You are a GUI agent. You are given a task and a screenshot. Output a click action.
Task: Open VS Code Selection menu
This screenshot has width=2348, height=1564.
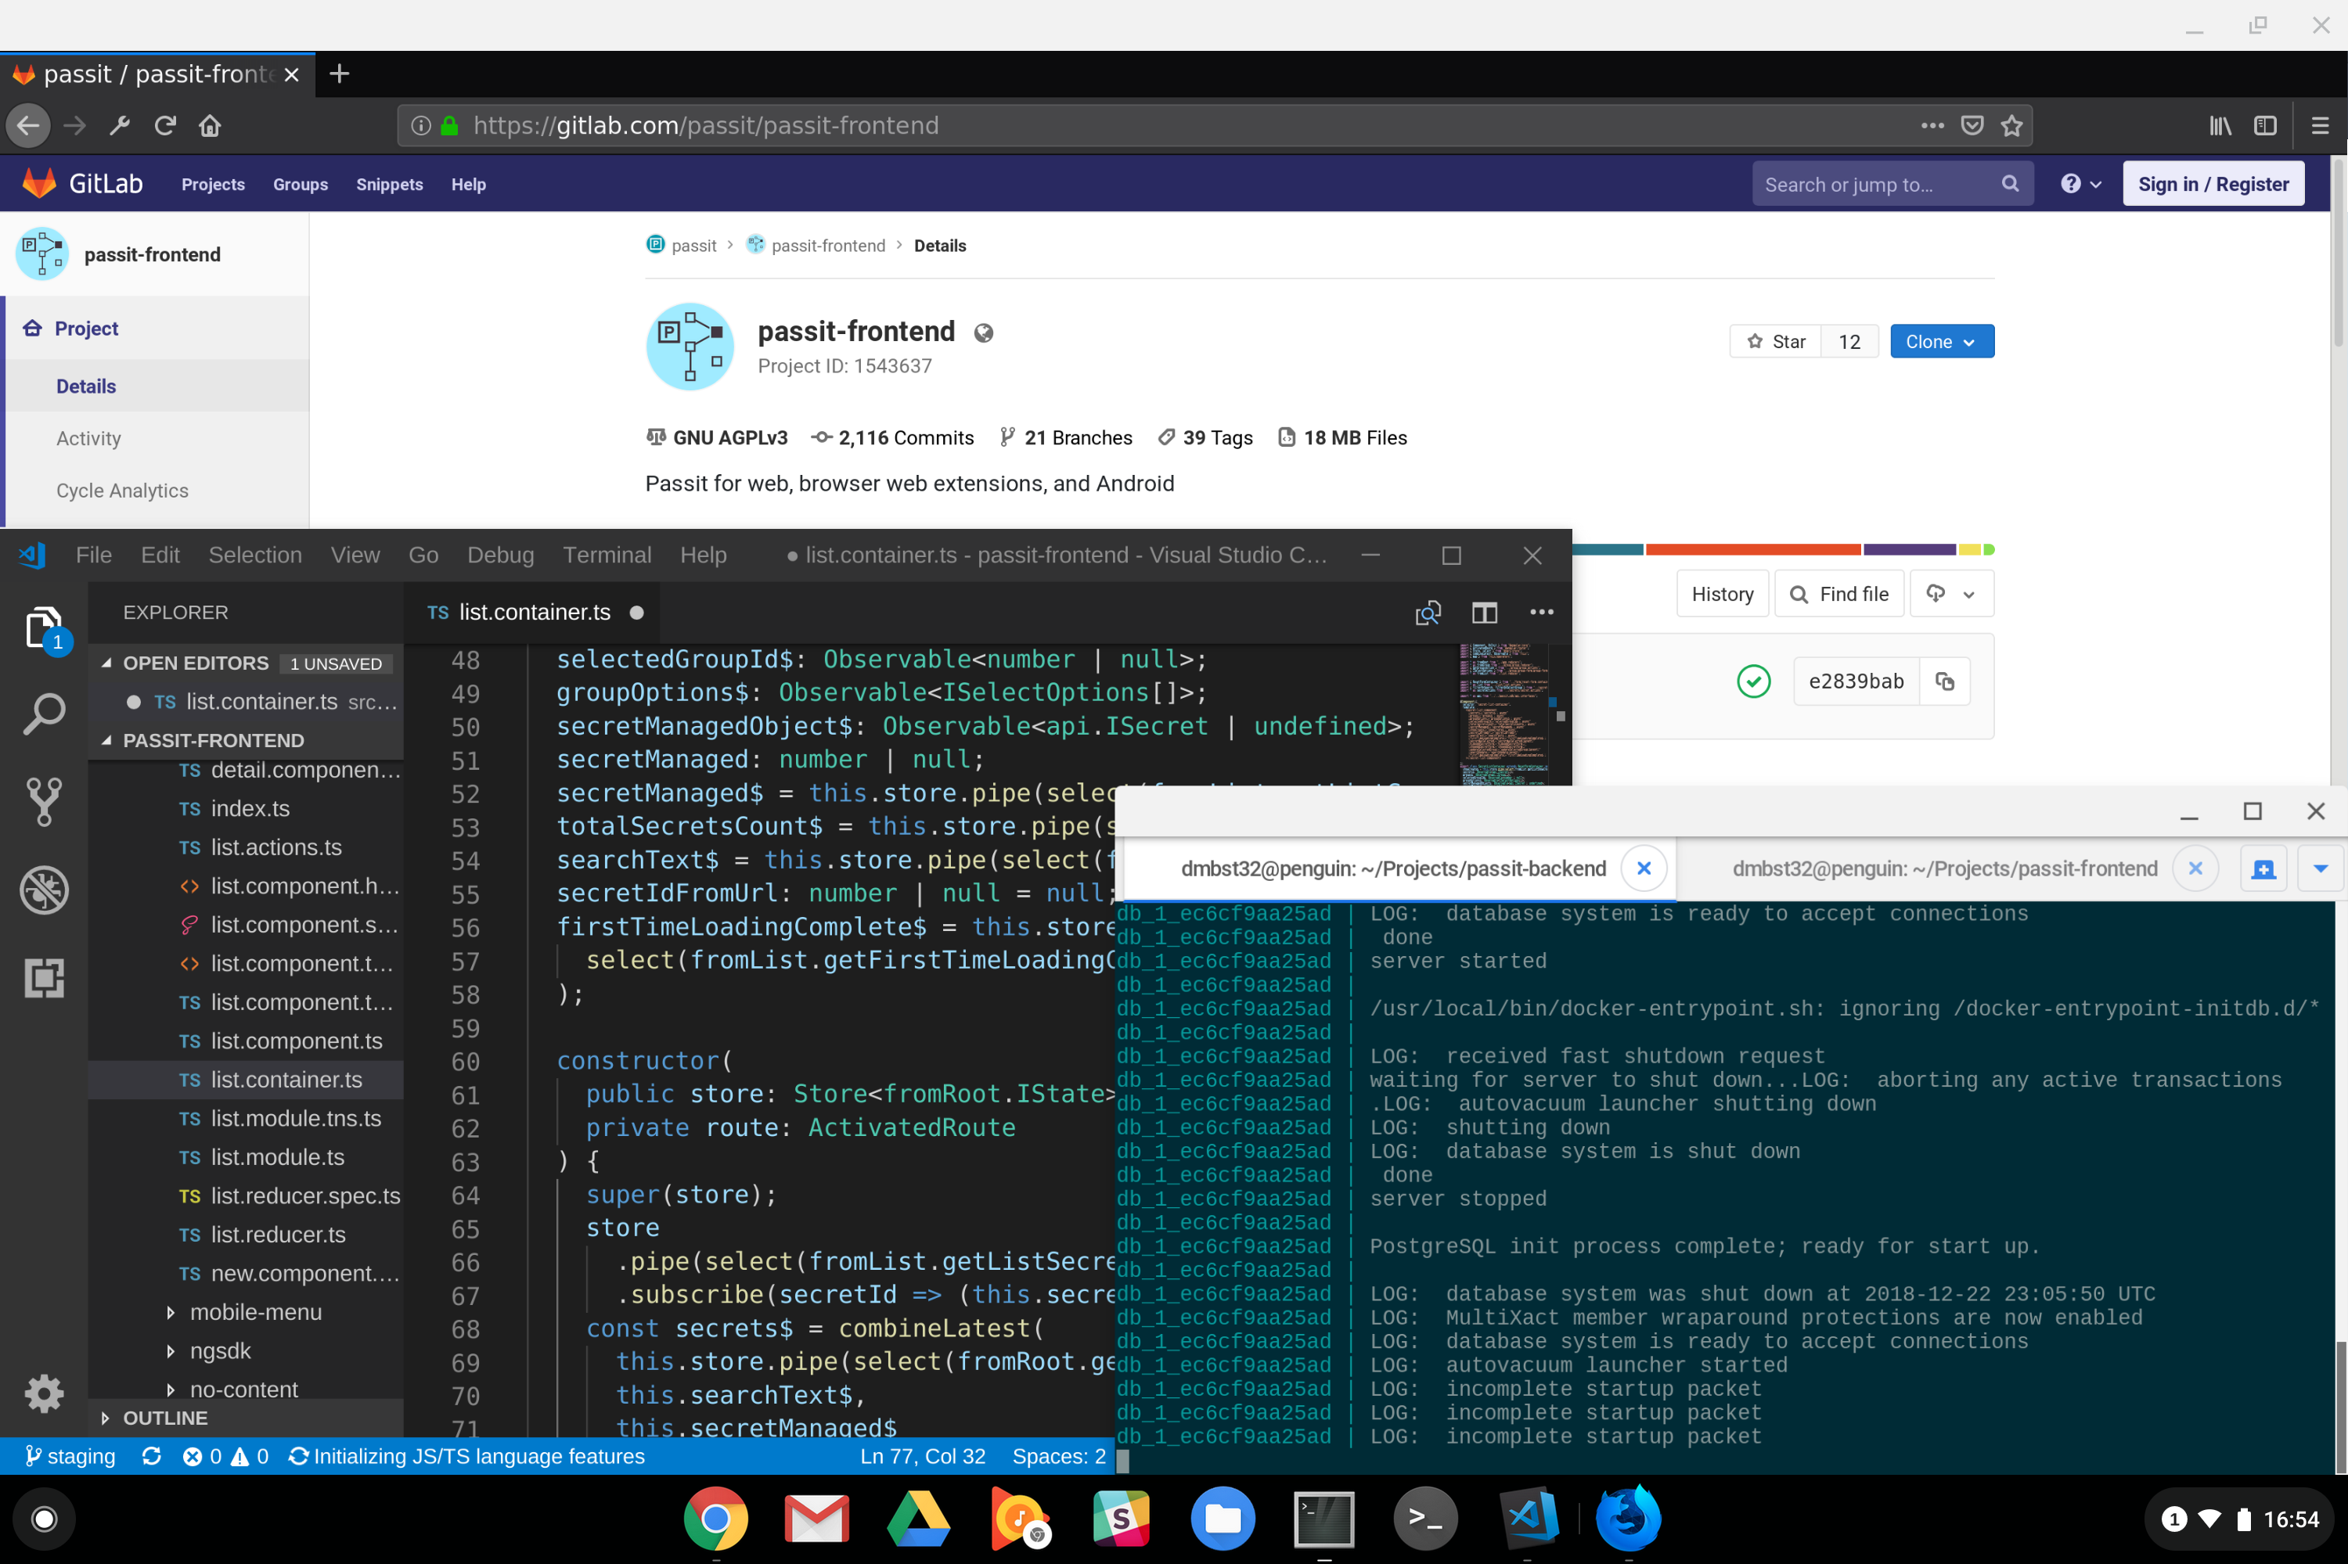pyautogui.click(x=255, y=555)
